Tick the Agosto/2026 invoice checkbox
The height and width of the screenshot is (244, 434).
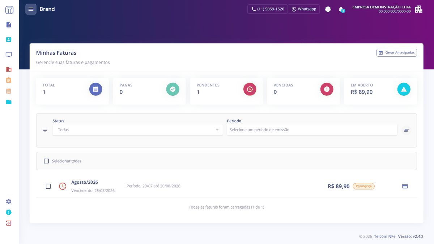pyautogui.click(x=48, y=186)
